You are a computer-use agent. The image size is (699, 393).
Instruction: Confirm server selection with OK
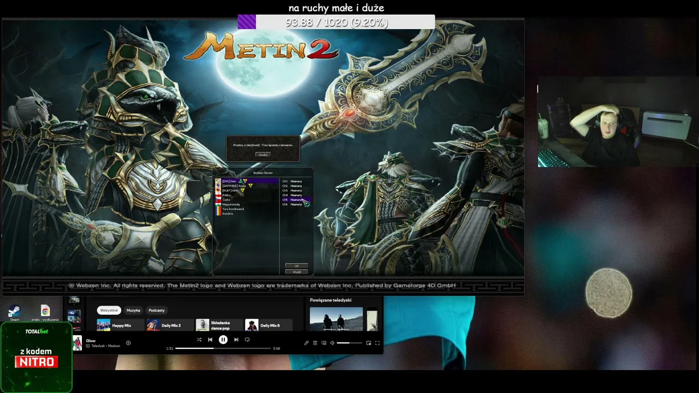click(x=297, y=266)
